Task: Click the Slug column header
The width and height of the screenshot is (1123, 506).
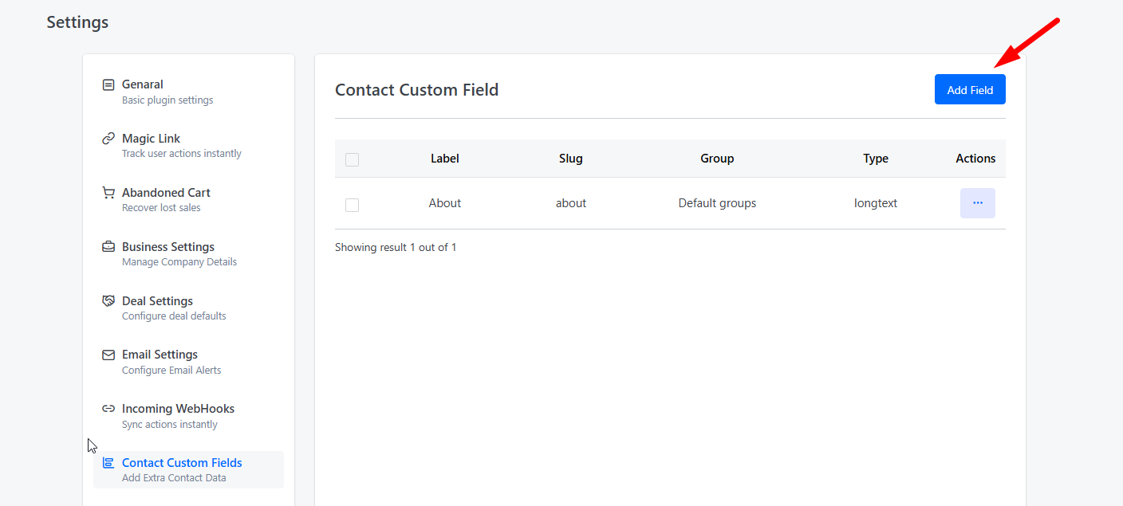Action: point(571,159)
